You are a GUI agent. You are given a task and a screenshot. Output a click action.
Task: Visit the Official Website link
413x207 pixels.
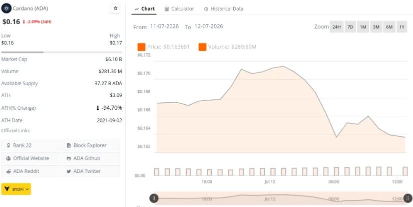(31, 158)
